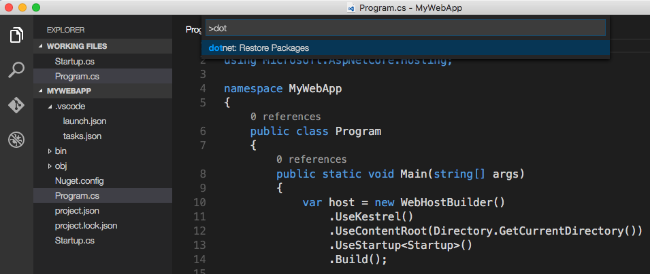Open Startup.cs under Working Files

(x=75, y=62)
